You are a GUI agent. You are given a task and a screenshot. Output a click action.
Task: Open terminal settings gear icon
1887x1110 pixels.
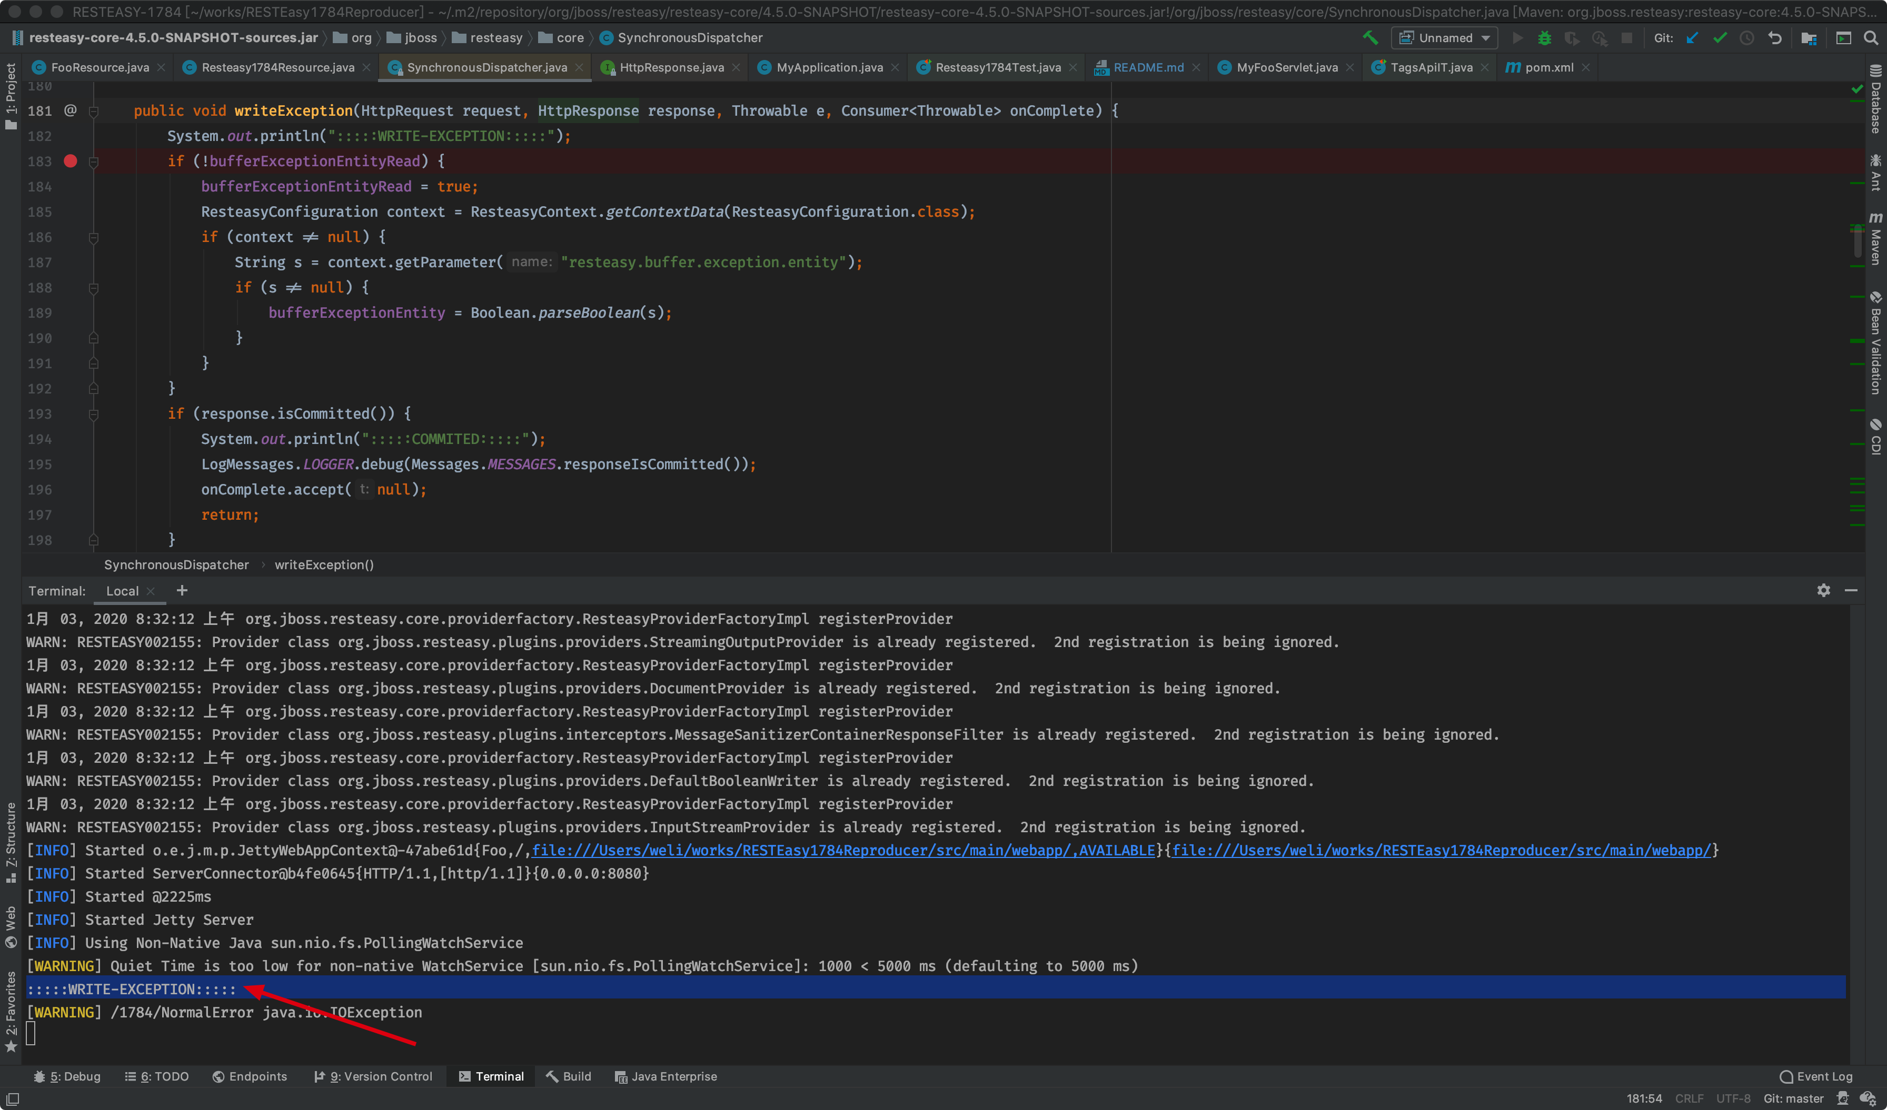(1823, 590)
